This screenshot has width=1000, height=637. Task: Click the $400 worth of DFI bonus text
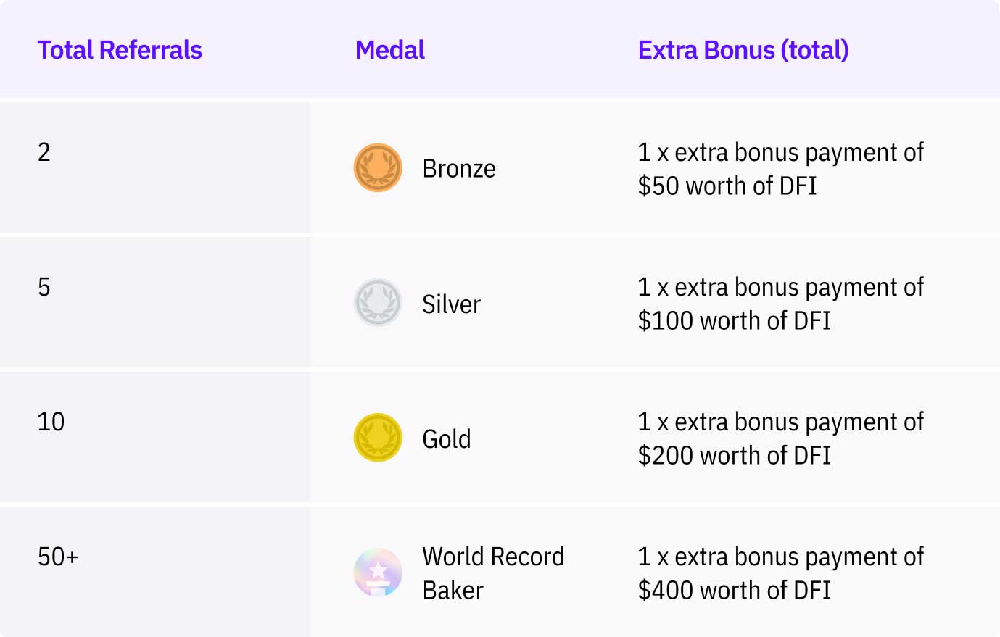coord(734,591)
